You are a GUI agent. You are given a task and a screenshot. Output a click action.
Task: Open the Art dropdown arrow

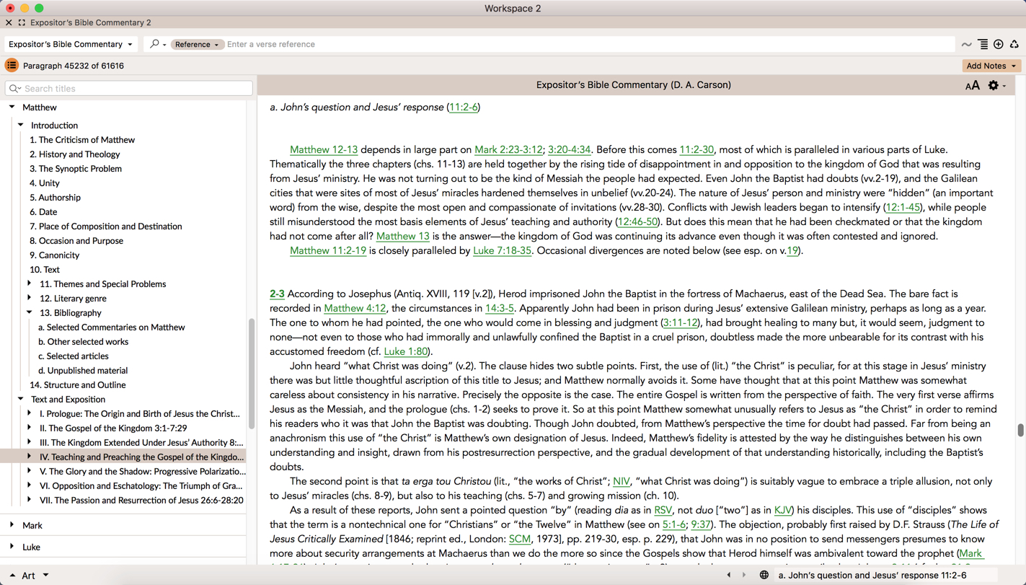tap(45, 575)
